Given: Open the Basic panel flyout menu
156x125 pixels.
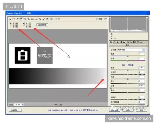Looking at the screenshot, I should click(x=147, y=45).
